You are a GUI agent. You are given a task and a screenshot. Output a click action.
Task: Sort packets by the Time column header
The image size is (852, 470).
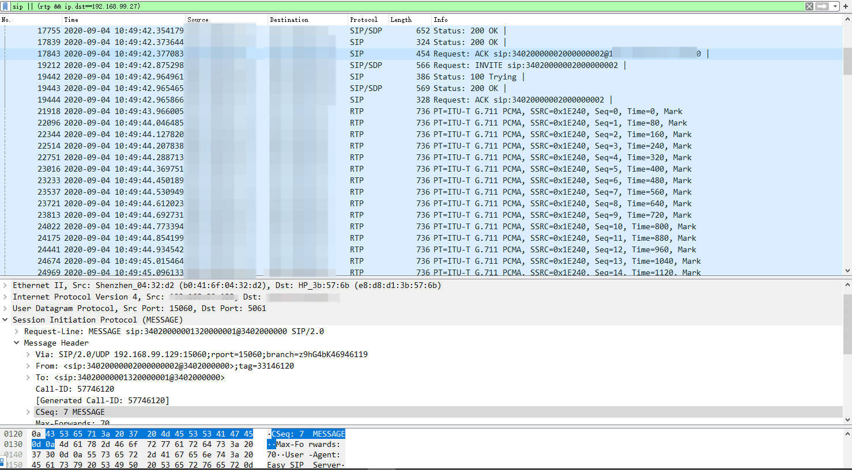click(124, 20)
